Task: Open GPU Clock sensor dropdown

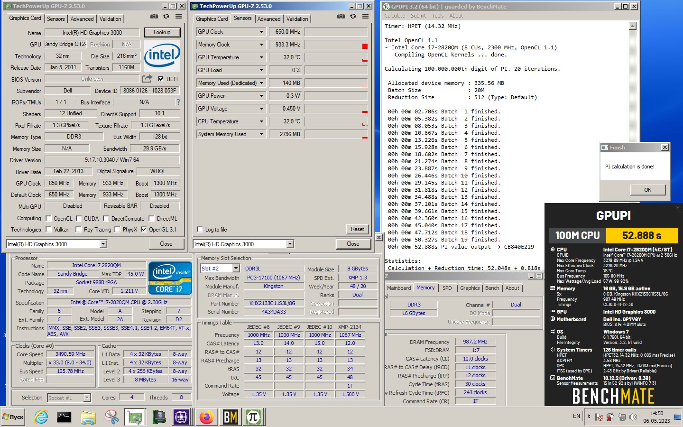Action: (x=261, y=32)
